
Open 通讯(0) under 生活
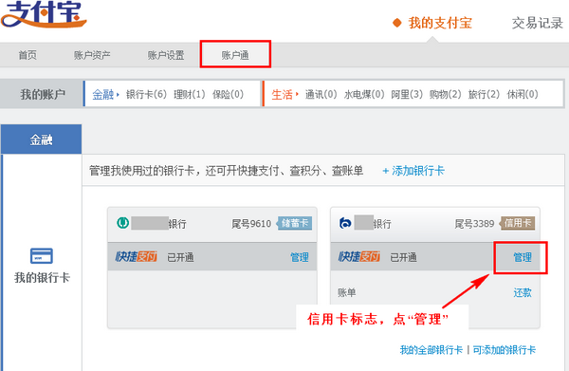[x=321, y=94]
